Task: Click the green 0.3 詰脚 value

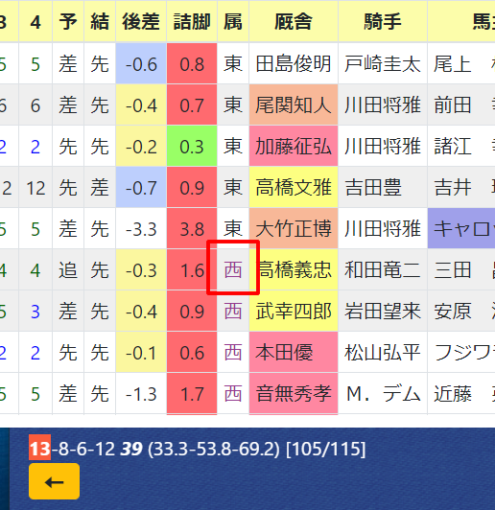Action: point(192,146)
